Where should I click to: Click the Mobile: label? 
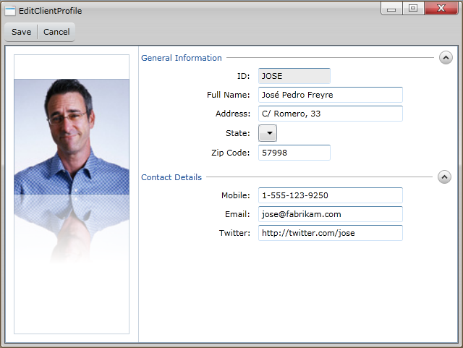236,195
